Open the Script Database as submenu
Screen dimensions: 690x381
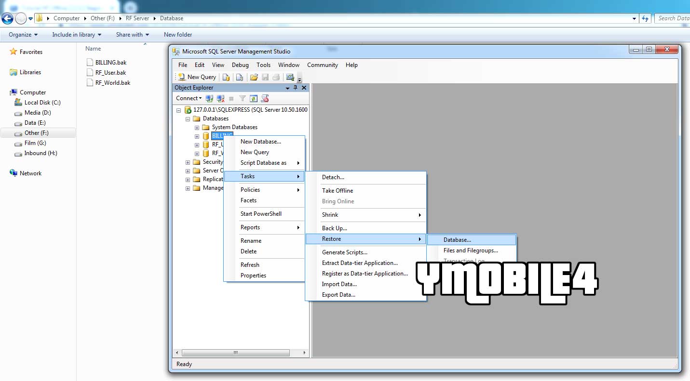[x=264, y=163]
